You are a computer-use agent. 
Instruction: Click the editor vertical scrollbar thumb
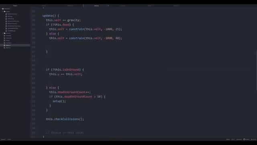(256, 71)
